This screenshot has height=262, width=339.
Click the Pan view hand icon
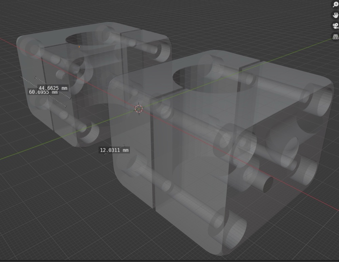pos(335,15)
